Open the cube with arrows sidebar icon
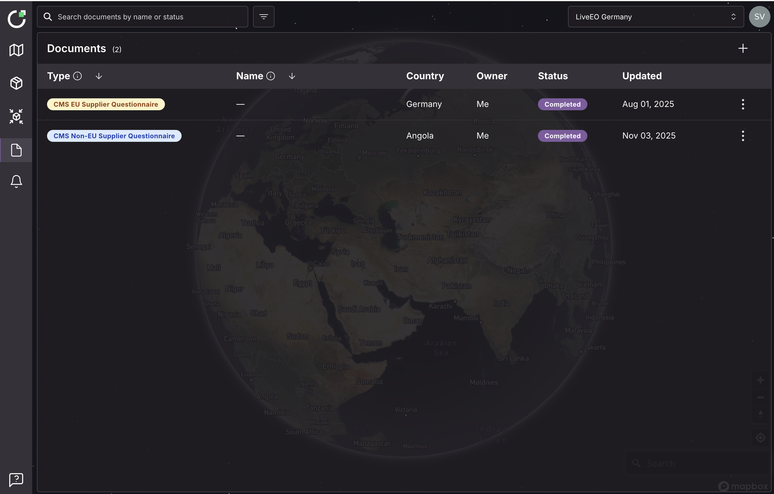The width and height of the screenshot is (774, 494). 16,116
